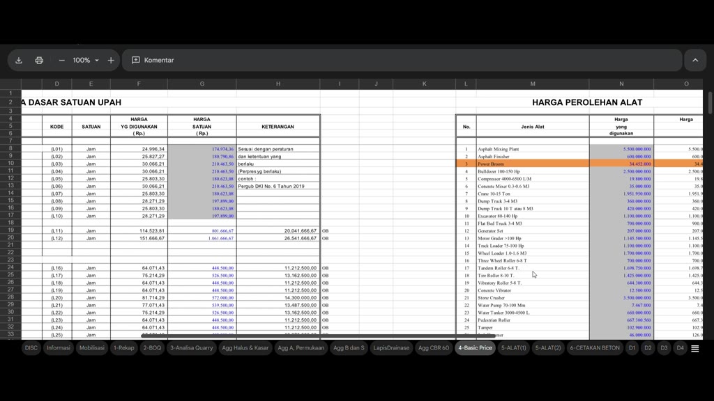714x401 pixels.
Task: Open the all sheets list menu
Action: 695,348
